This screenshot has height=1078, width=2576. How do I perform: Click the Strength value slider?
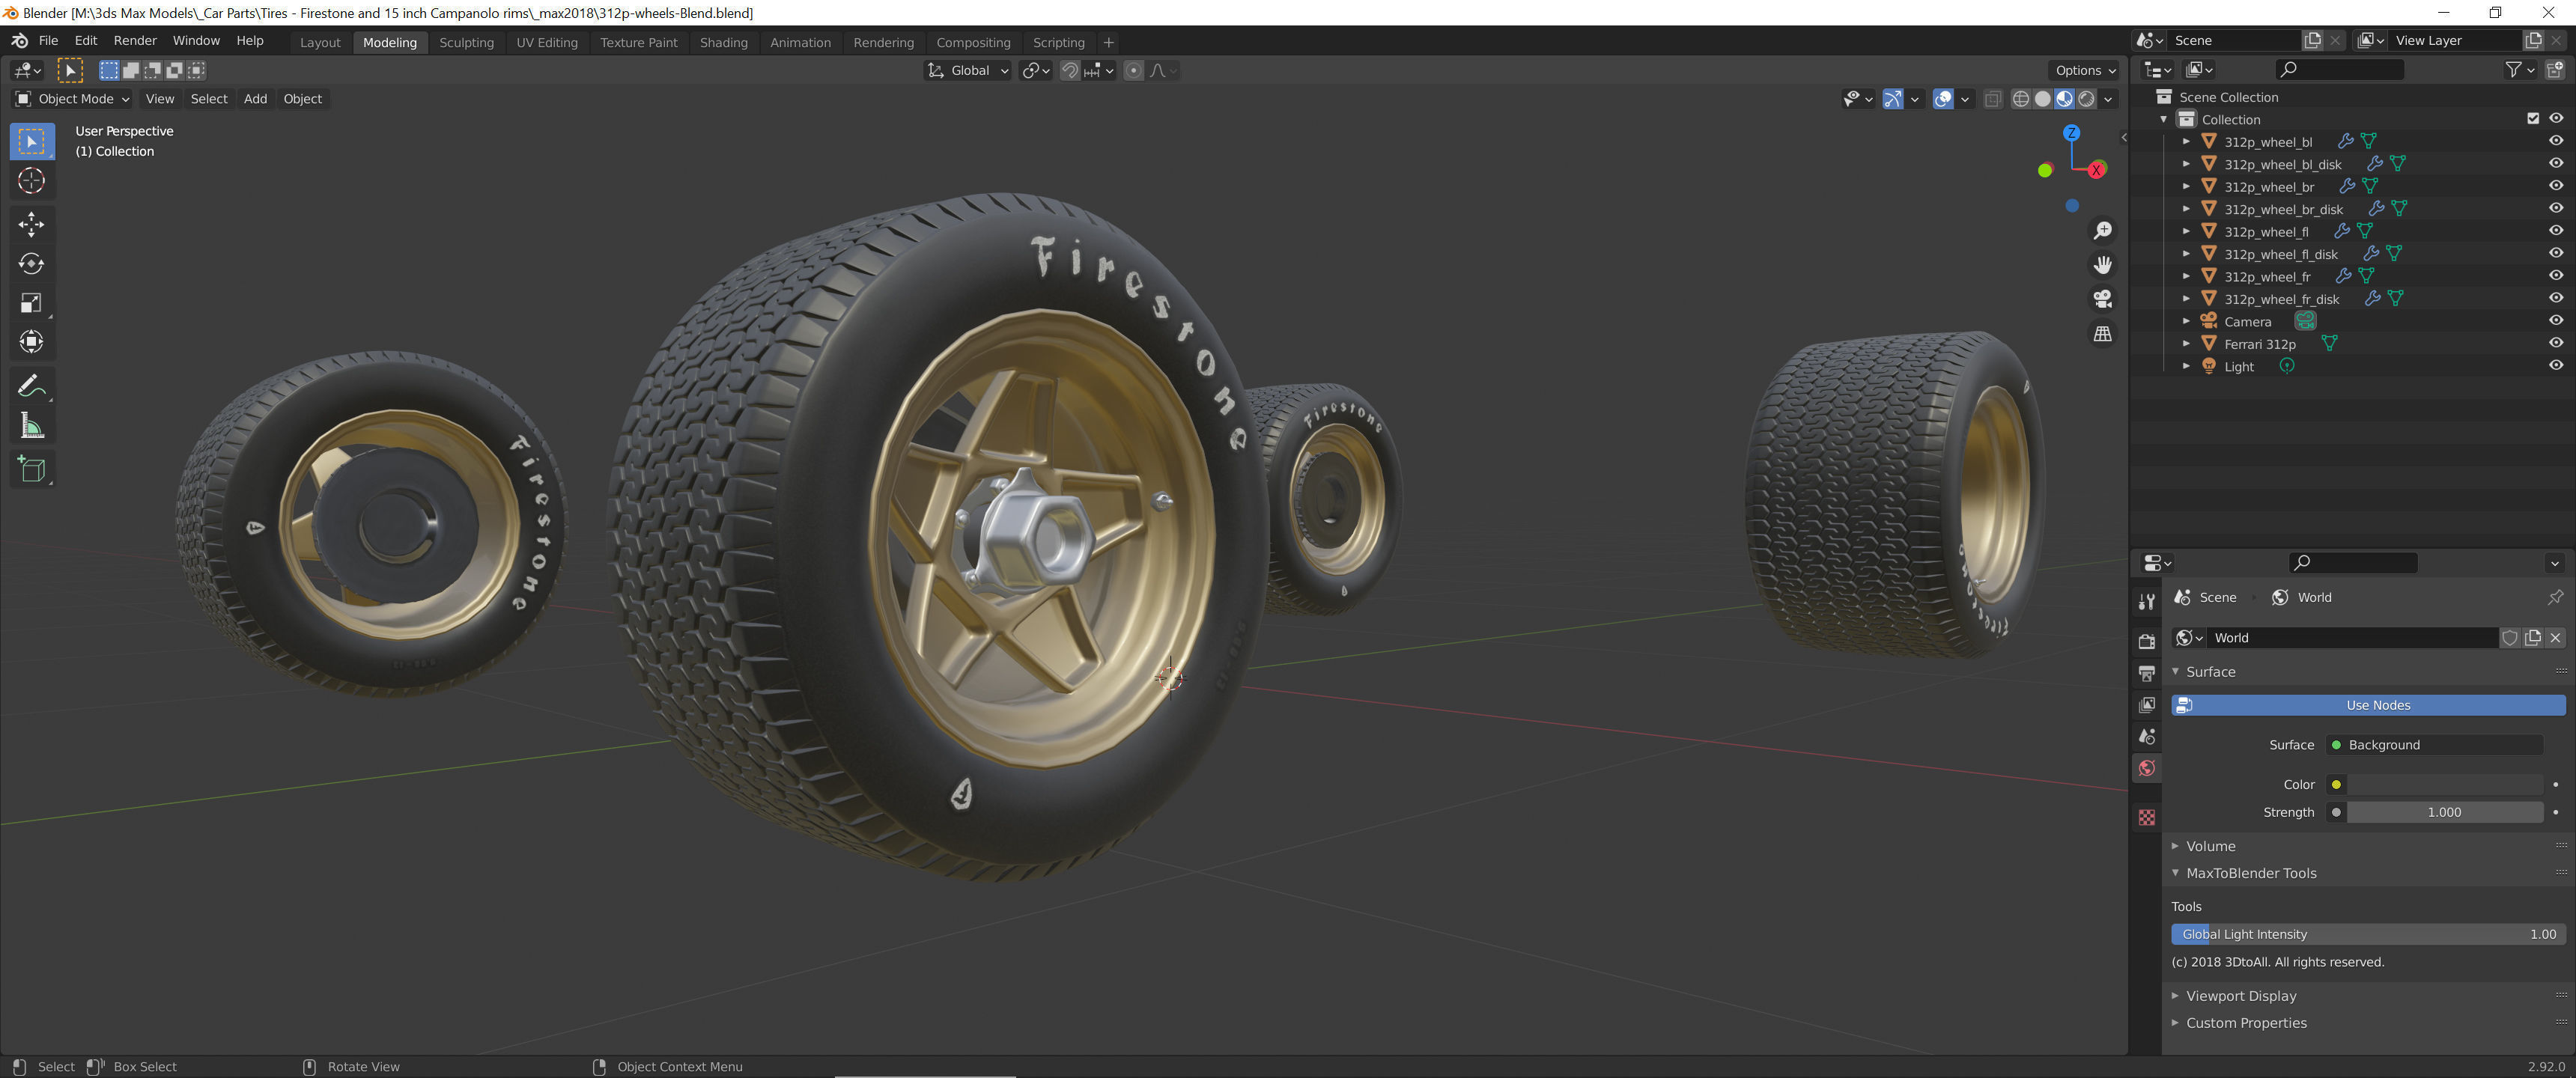tap(2444, 812)
